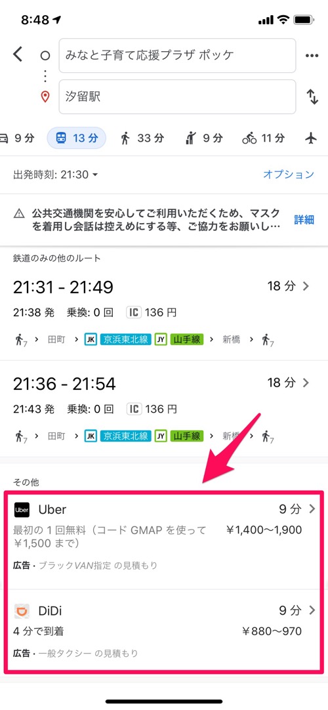Open DiDi ride option chevron
Image resolution: width=328 pixels, height=710 pixels.
coord(312,610)
